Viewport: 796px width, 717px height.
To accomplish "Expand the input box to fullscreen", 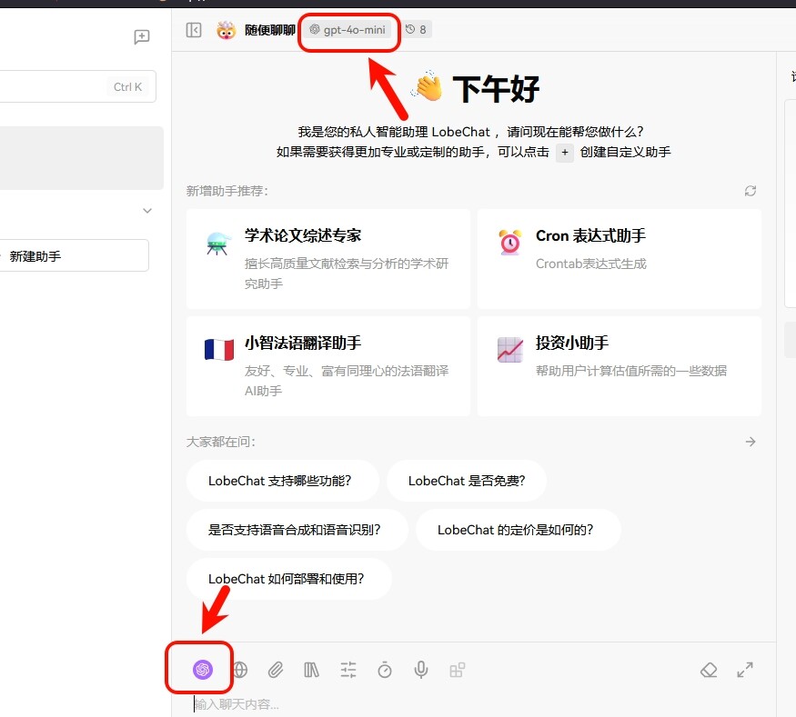I will coord(745,670).
